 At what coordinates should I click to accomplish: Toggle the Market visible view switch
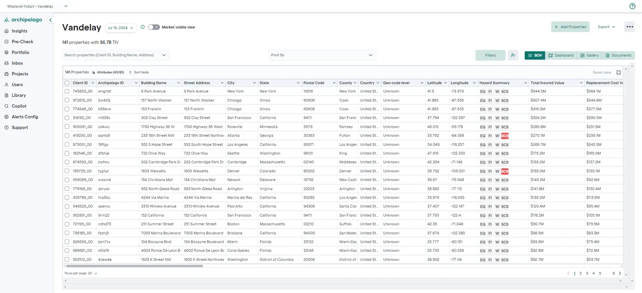click(x=153, y=27)
